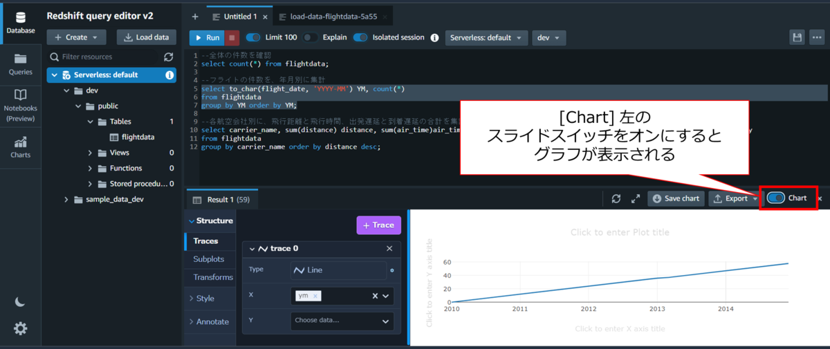Show Isolated session info icon
Viewport: 830px width, 349px height.
(x=434, y=37)
